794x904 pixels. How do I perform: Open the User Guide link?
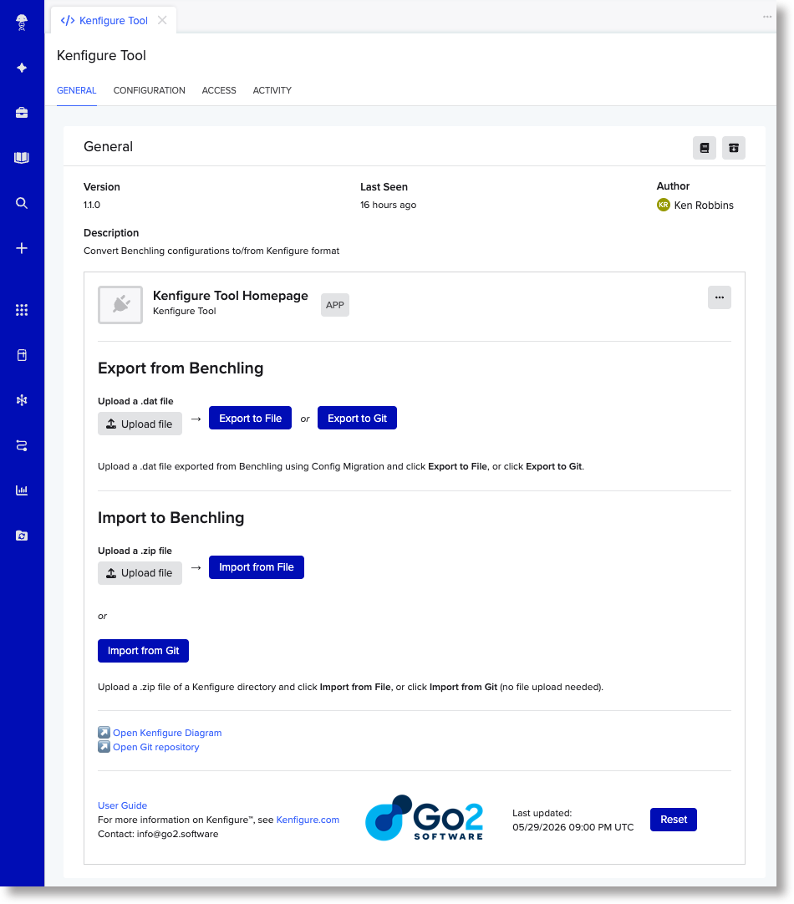(122, 805)
